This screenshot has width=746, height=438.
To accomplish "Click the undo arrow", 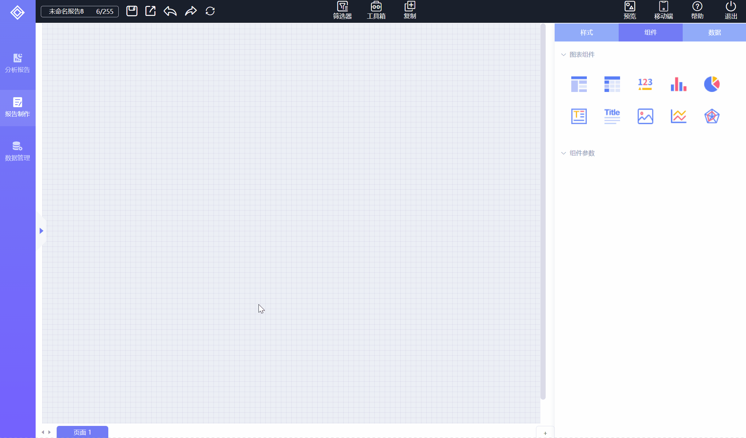I will pos(170,11).
